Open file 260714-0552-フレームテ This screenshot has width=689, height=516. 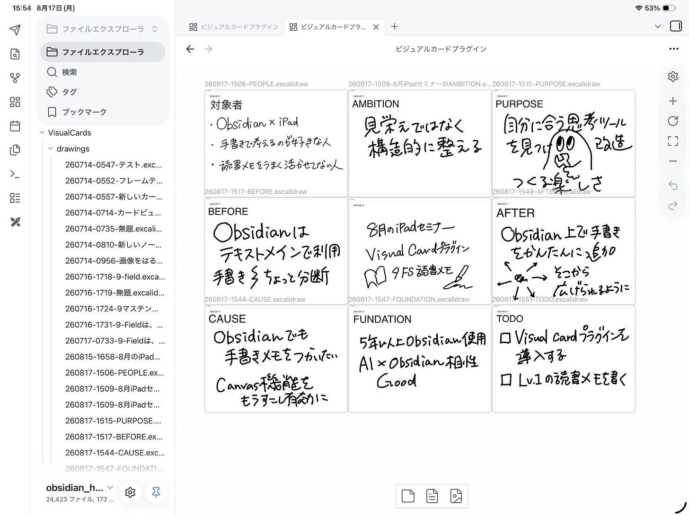click(x=114, y=181)
